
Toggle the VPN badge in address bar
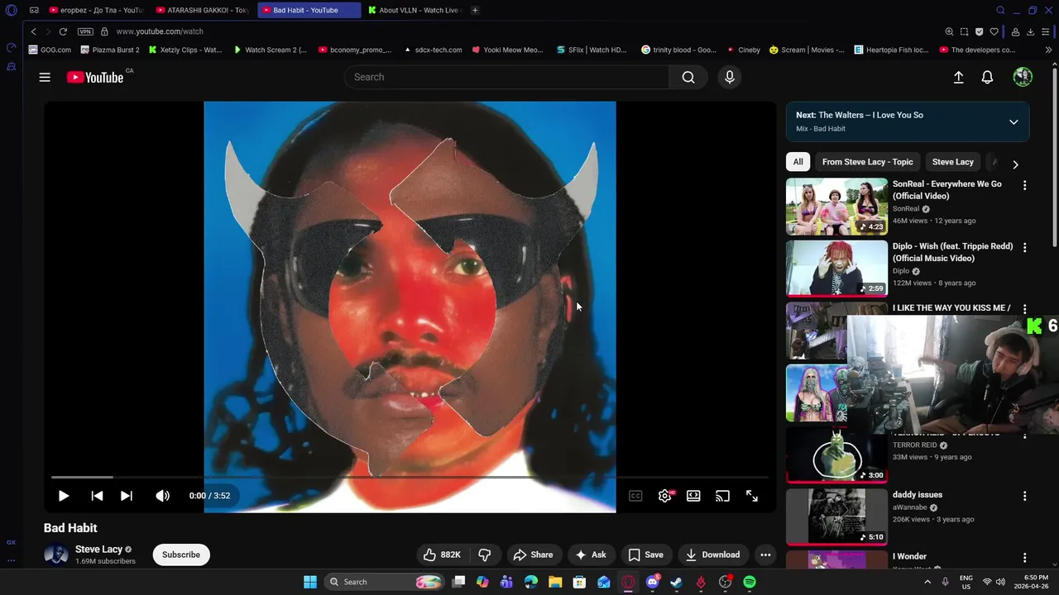tap(85, 31)
